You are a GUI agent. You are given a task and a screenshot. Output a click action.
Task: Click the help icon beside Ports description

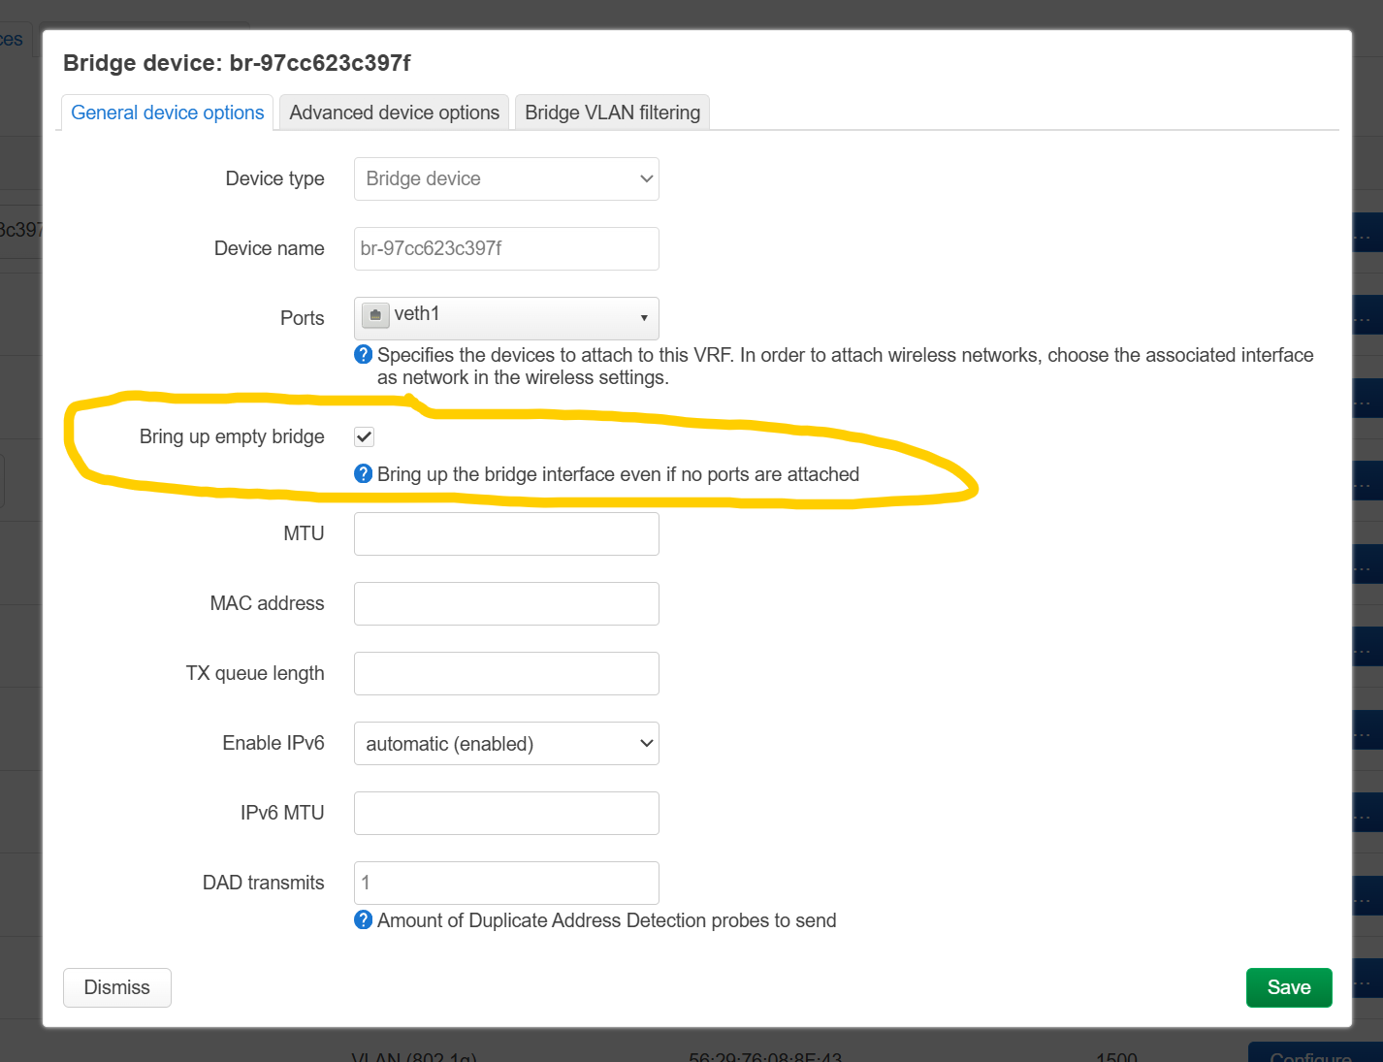pyautogui.click(x=364, y=355)
